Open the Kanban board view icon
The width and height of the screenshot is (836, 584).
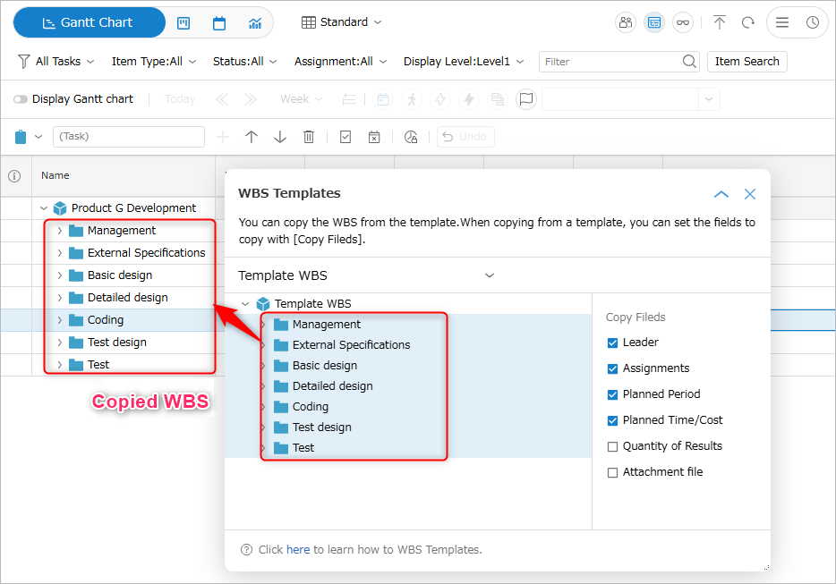(x=183, y=23)
